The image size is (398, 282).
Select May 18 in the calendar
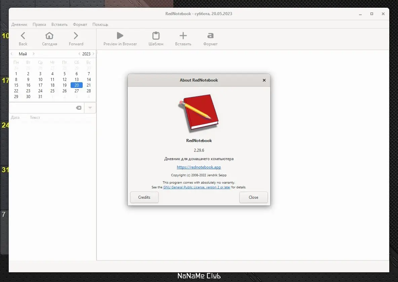pos(52,85)
